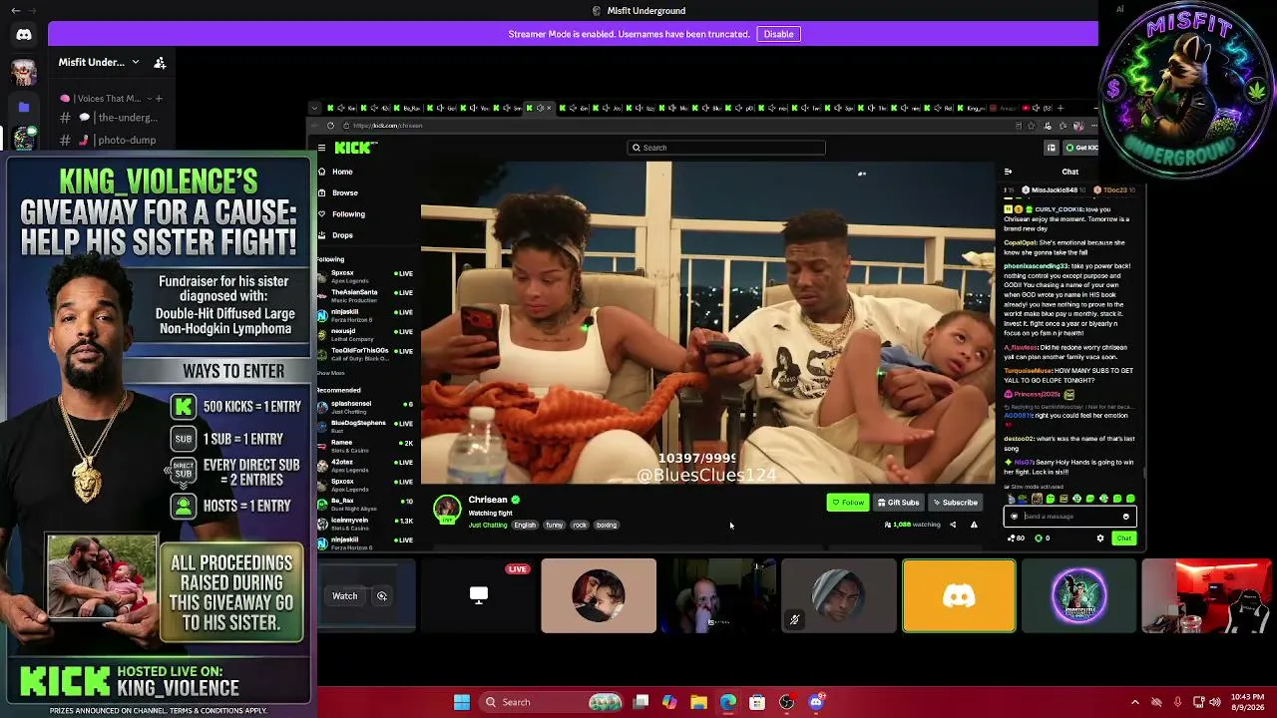The image size is (1277, 718).
Task: Open the browser tab list chevron
Action: point(314,108)
